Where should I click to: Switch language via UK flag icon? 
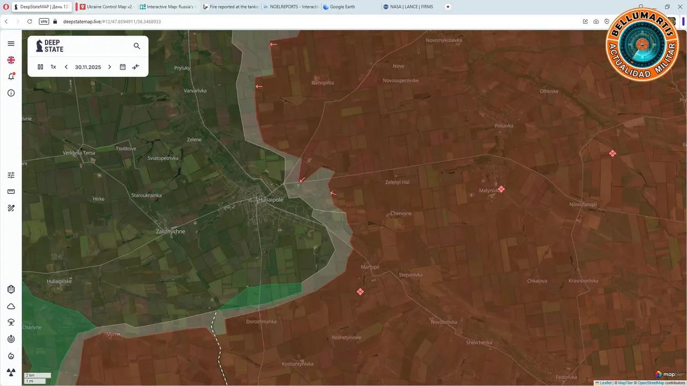pyautogui.click(x=11, y=60)
